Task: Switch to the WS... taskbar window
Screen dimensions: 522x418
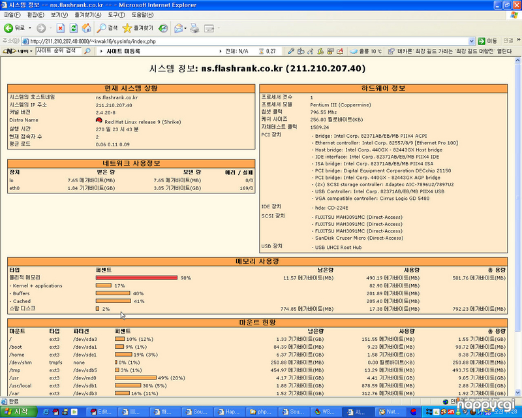Action: [x=326, y=412]
